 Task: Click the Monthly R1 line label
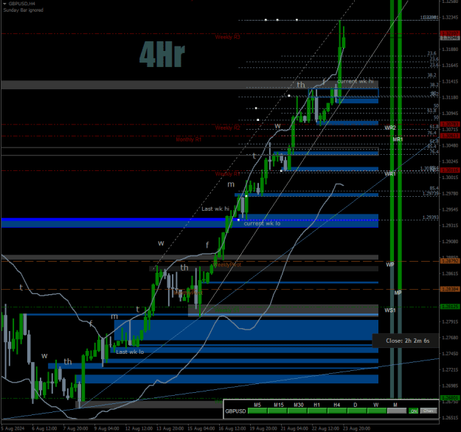(189, 139)
